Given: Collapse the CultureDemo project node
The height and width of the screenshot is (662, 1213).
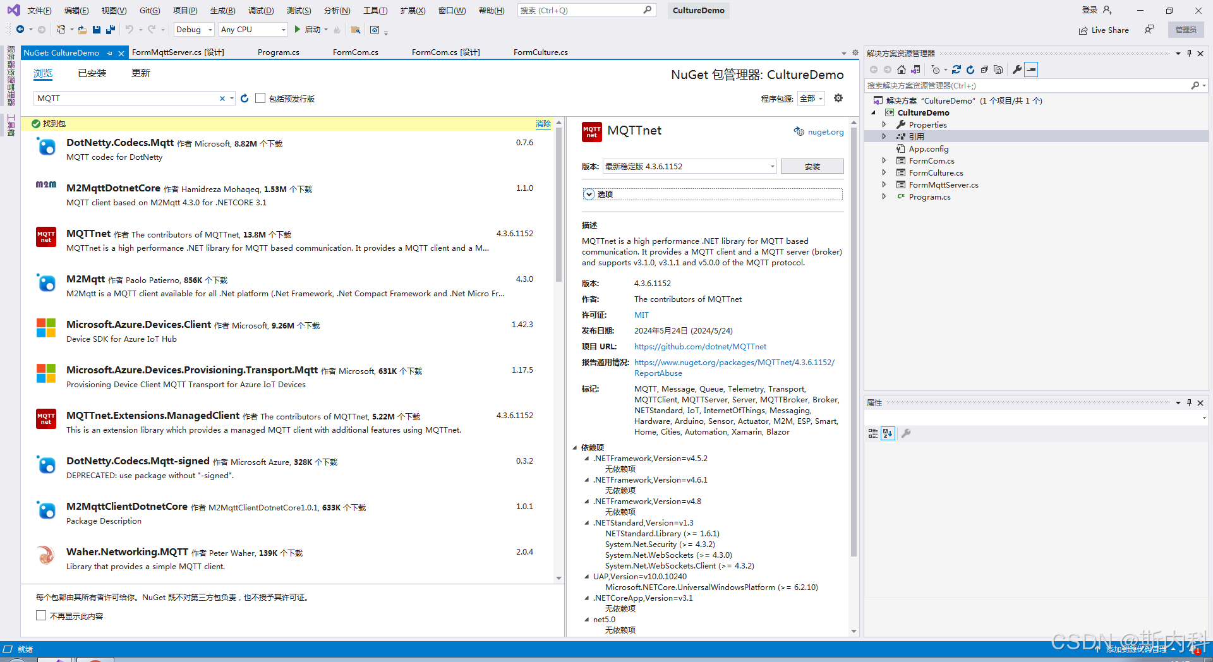Looking at the screenshot, I should click(x=874, y=113).
